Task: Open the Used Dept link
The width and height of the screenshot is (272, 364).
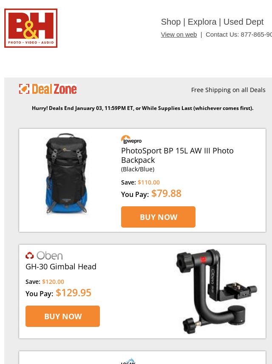Action: pyautogui.click(x=244, y=22)
